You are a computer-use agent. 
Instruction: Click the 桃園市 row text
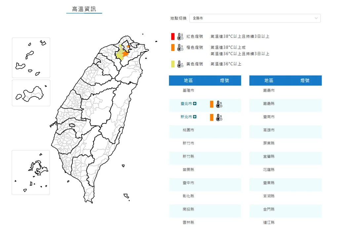point(188,130)
